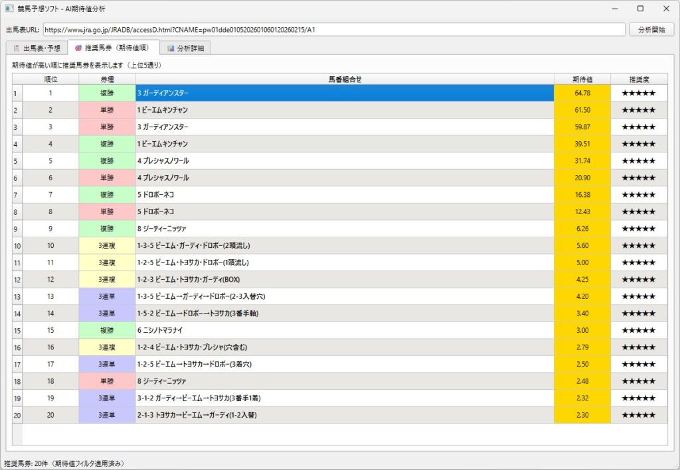680x470 pixels.
Task: Click the 推奨度 column header
Action: [x=638, y=80]
